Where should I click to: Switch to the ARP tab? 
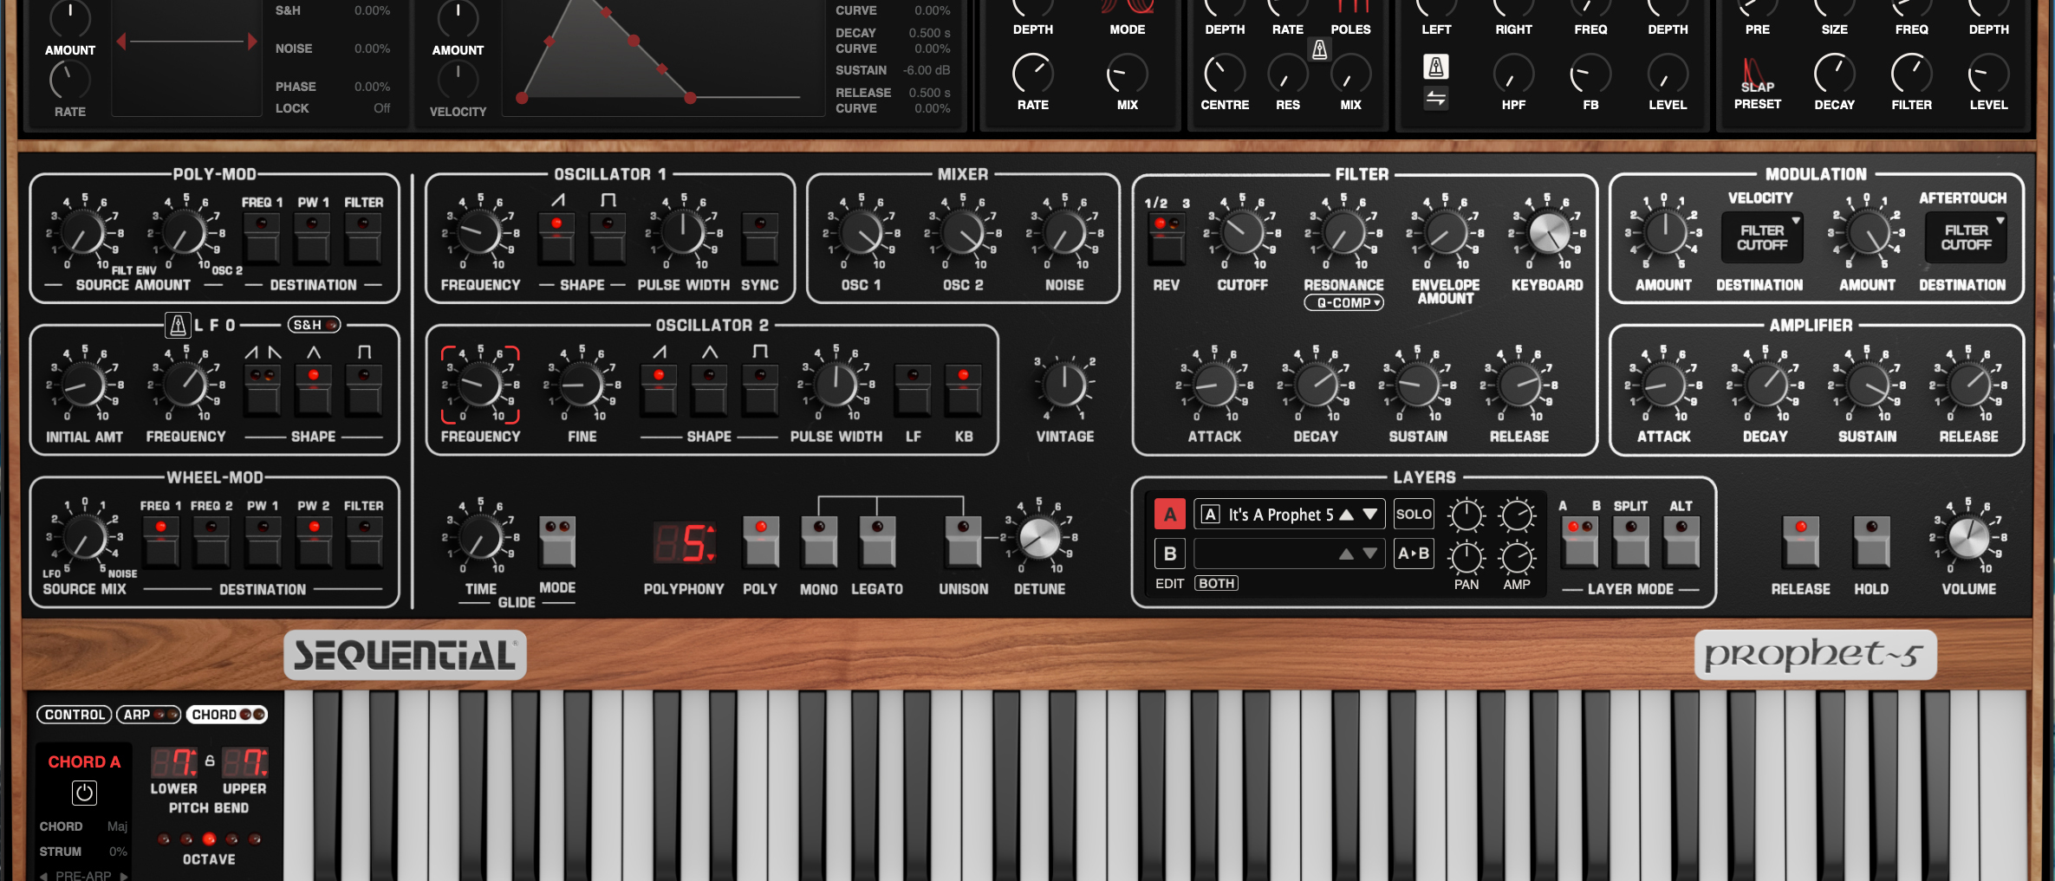[149, 715]
